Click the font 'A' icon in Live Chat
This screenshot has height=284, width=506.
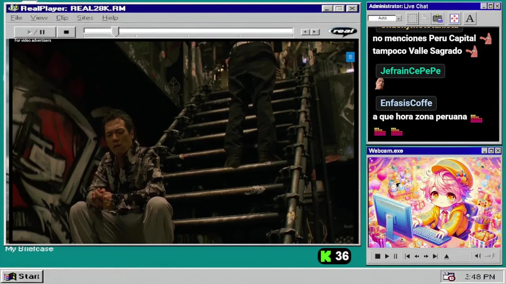[470, 18]
